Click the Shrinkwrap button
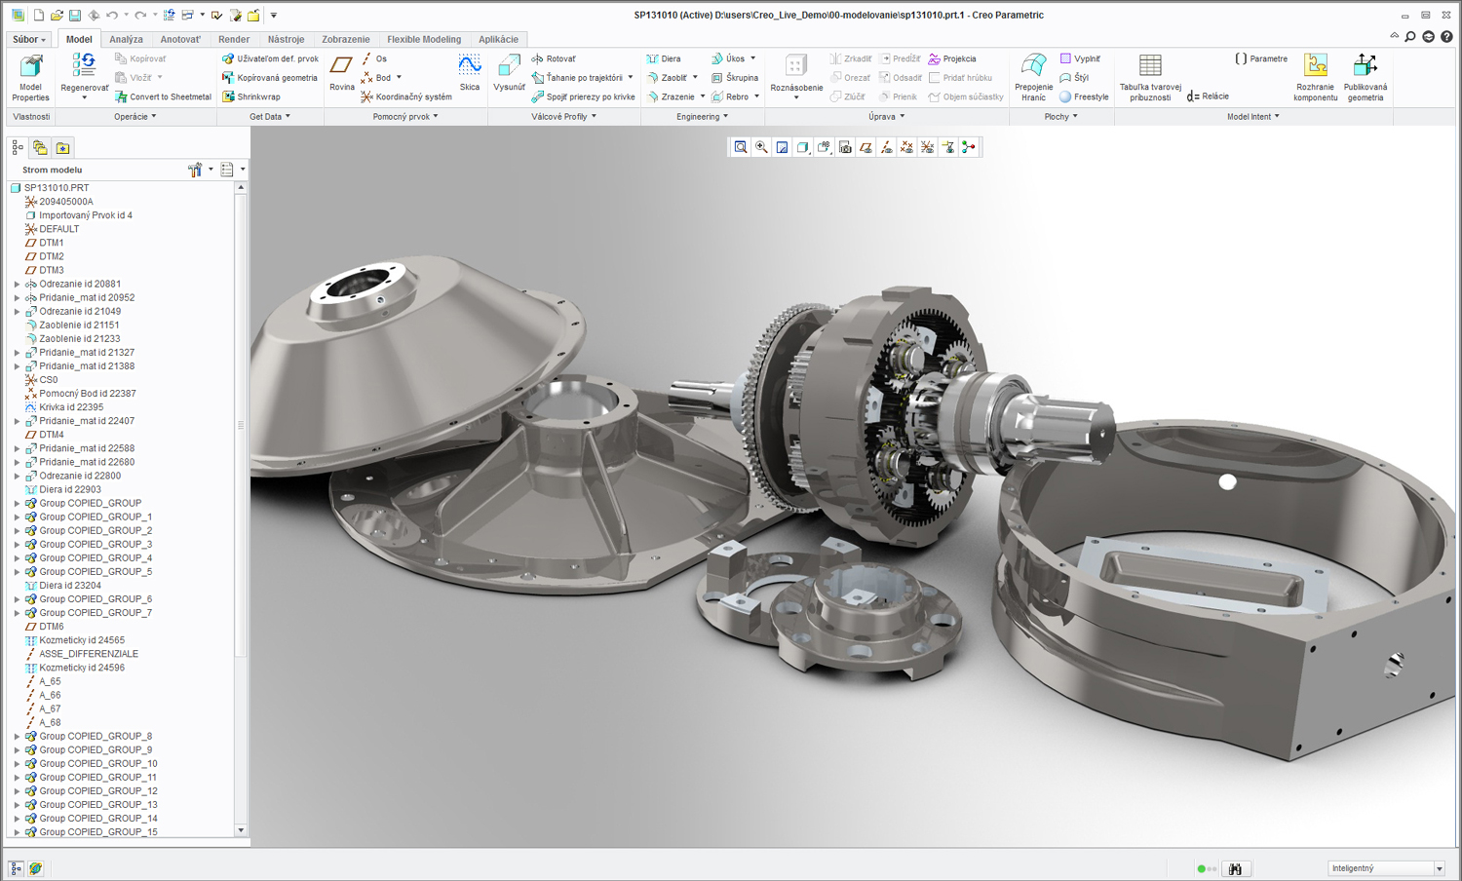The image size is (1462, 881). tap(257, 97)
